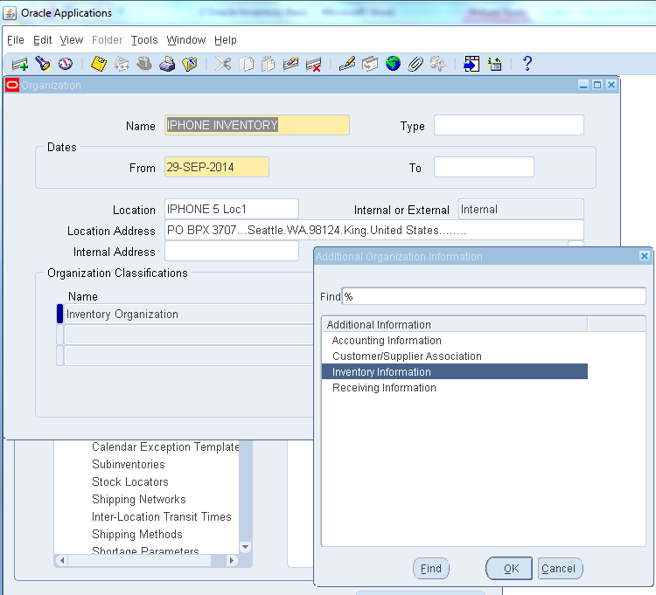Viewport: 656px width, 595px height.
Task: Click the Name field showing IPHONE INVENTORY
Action: pos(257,125)
